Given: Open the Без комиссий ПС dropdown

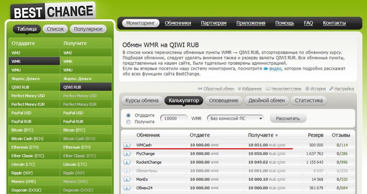Looking at the screenshot, I should [235, 118].
